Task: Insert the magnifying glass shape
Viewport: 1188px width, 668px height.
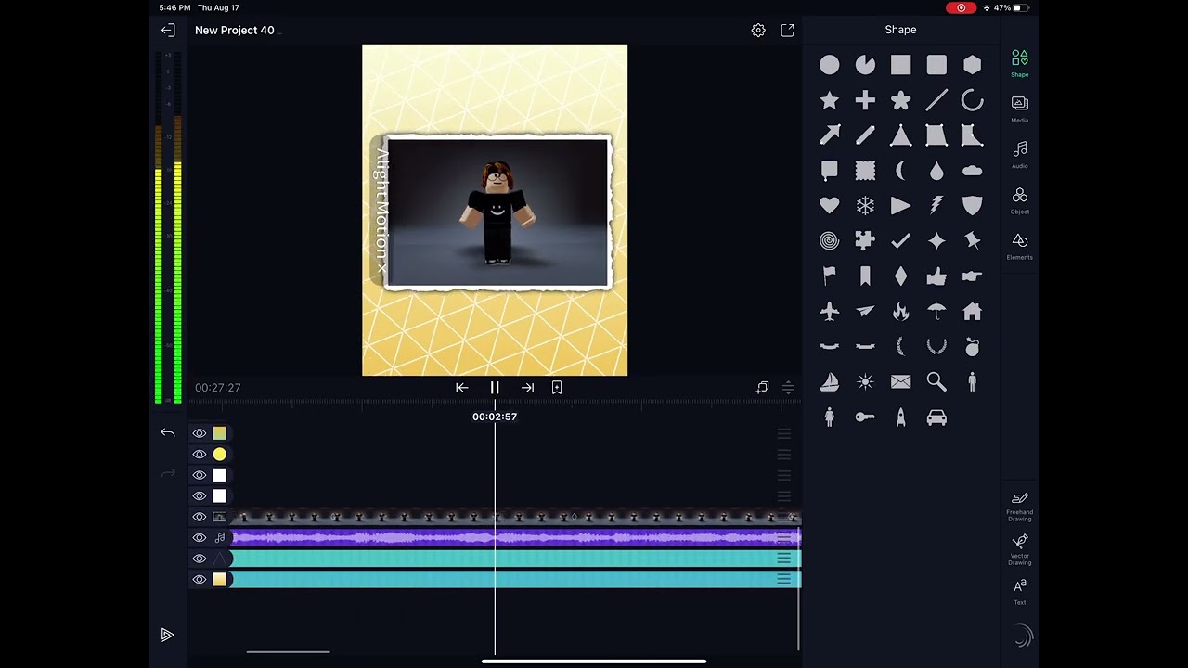Action: pyautogui.click(x=936, y=382)
